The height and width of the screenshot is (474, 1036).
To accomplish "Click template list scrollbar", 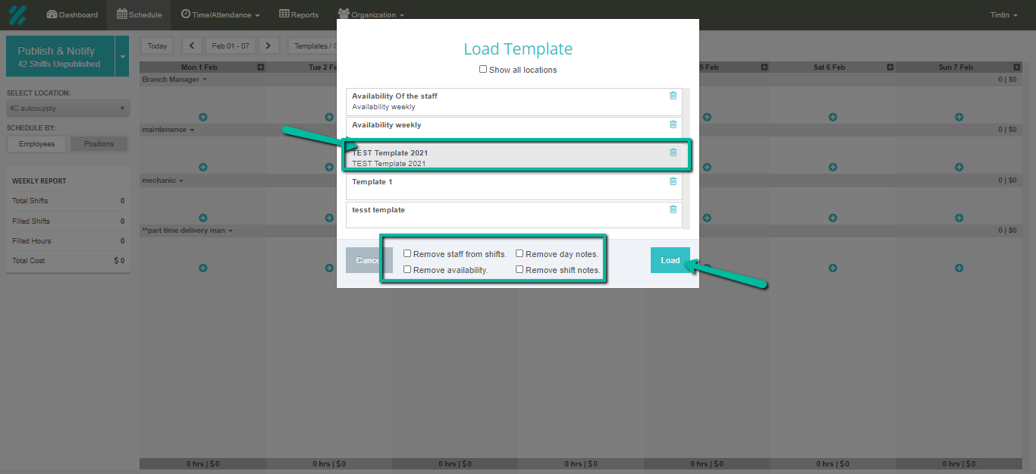I will (x=686, y=159).
